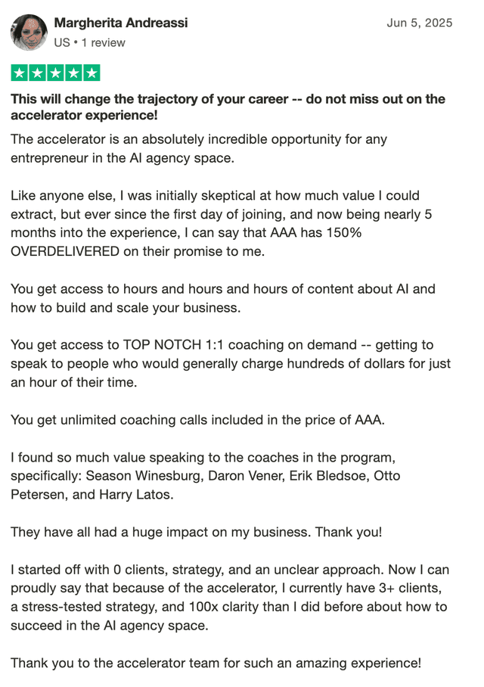Click the closing "Thank you to the accelerator team" line
This screenshot has height=687, width=484.
click(216, 663)
